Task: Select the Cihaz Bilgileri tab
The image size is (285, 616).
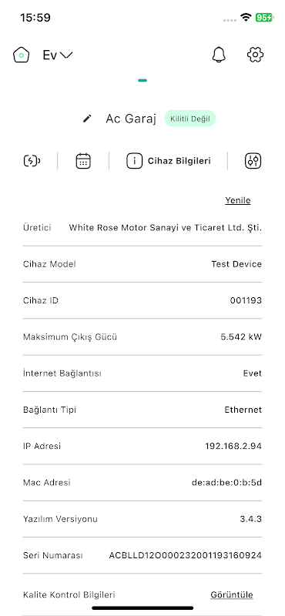Action: coord(169,161)
